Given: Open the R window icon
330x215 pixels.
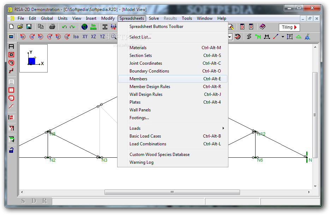Looking at the screenshot, I should (251, 27).
